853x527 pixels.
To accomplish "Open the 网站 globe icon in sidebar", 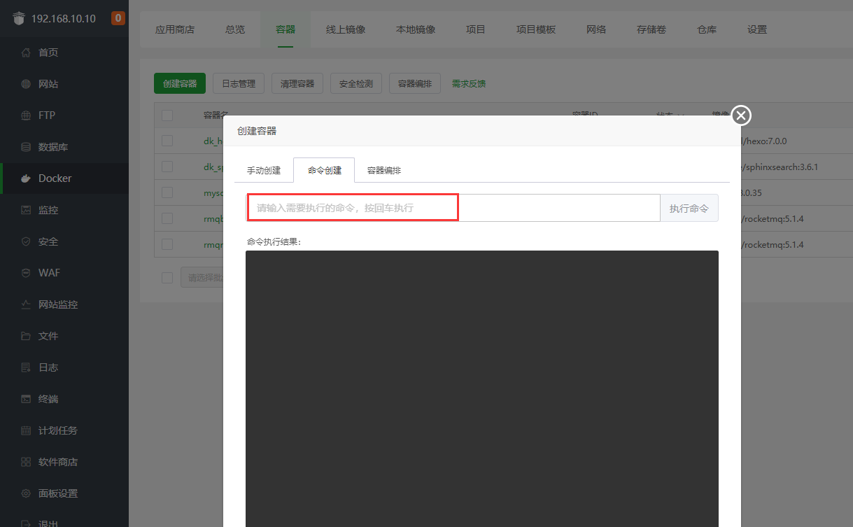I will click(26, 84).
